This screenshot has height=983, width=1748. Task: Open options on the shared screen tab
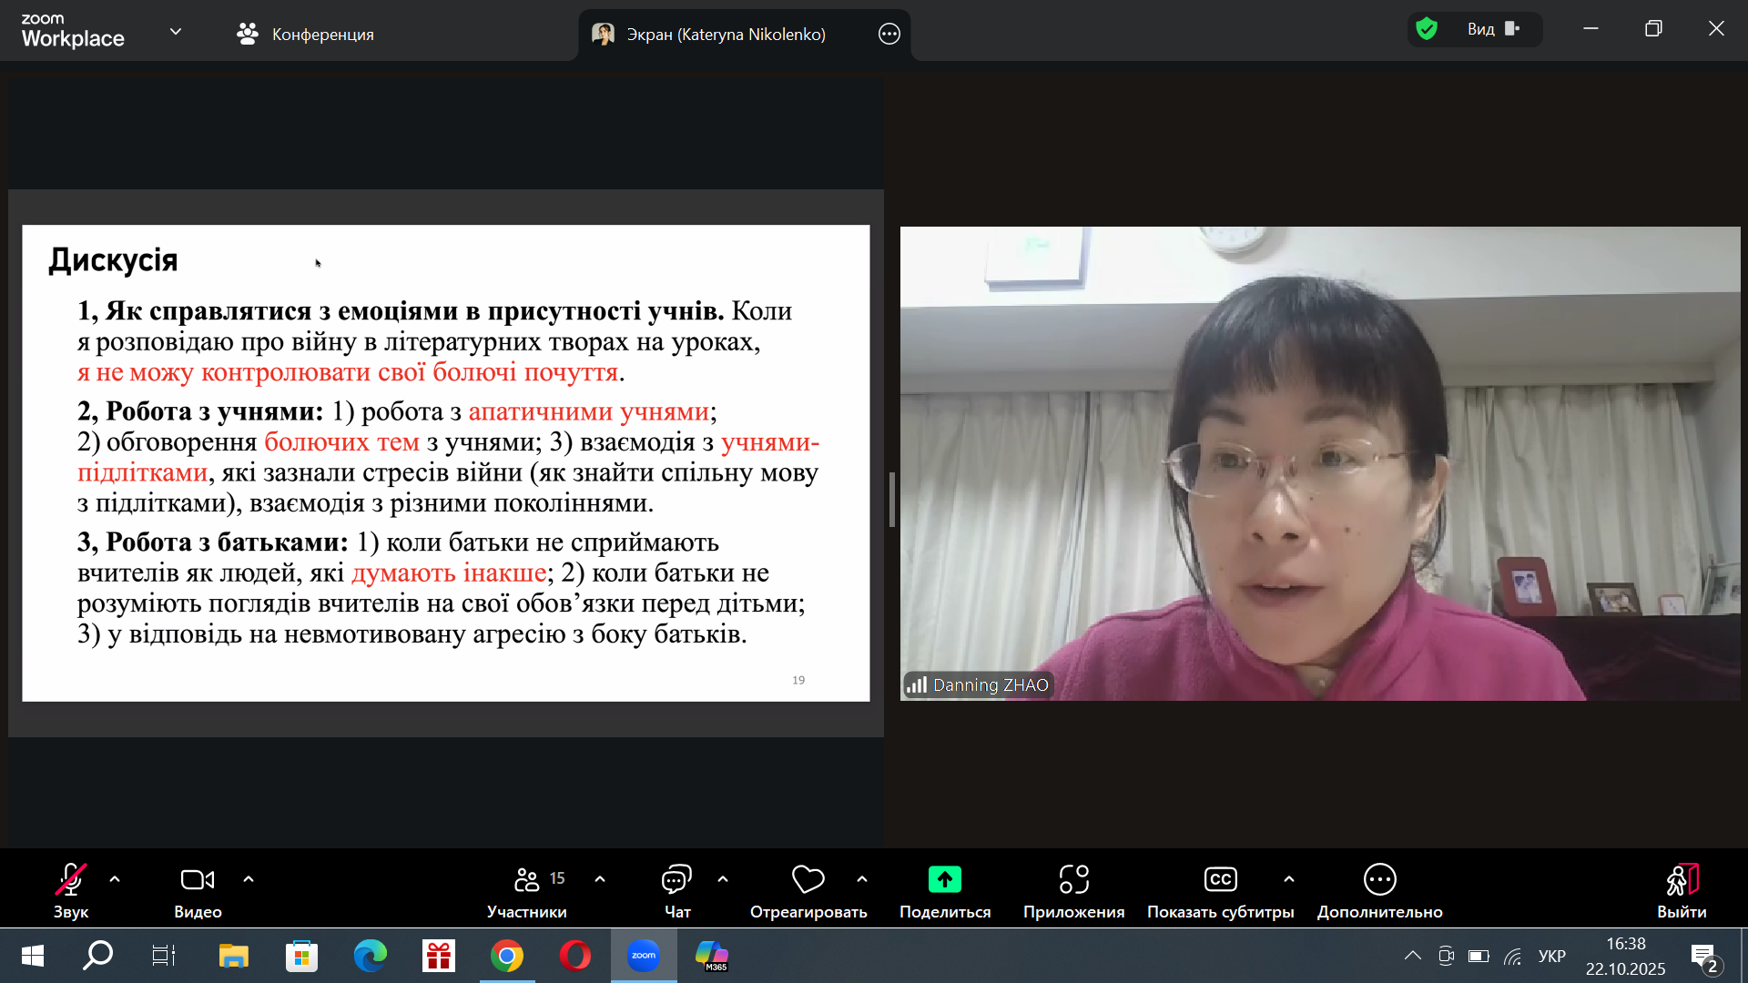[x=889, y=35]
